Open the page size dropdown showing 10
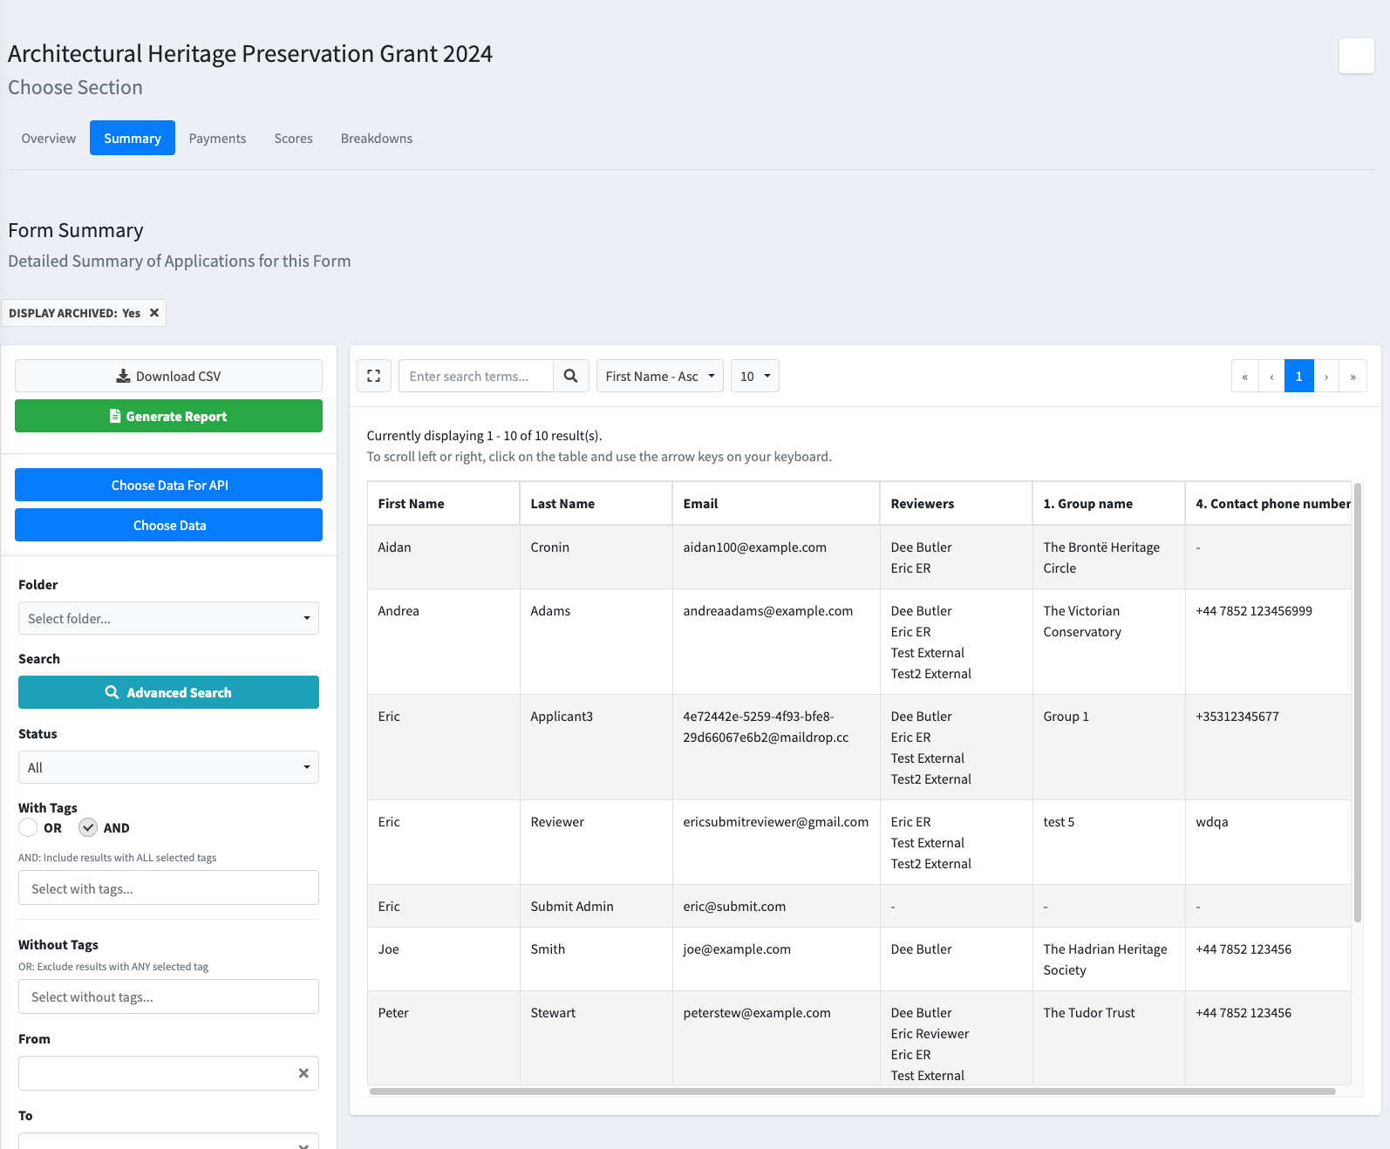 click(754, 376)
